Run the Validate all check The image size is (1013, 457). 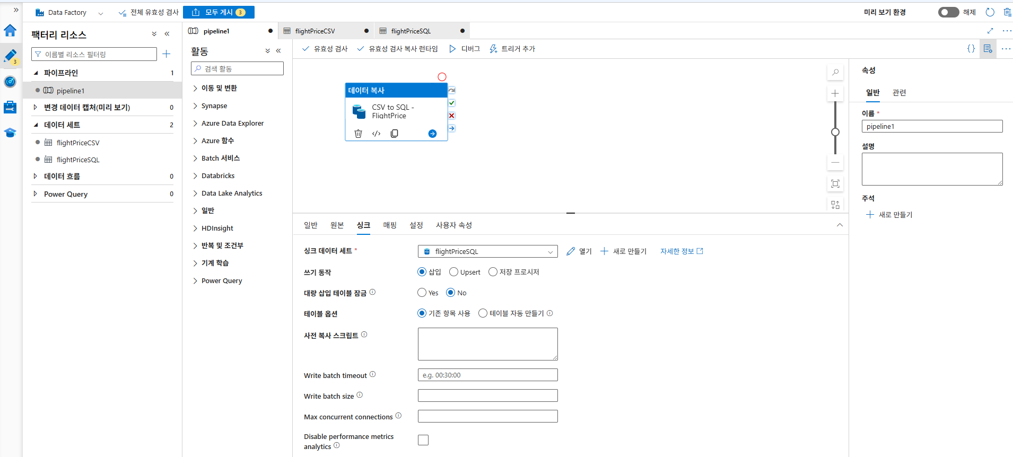tap(149, 12)
